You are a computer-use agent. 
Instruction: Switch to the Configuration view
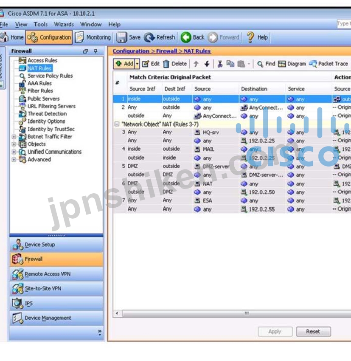click(x=49, y=37)
